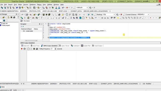Click the Polling Frequency value field
The height and width of the screenshot is (91, 161).
(53, 49)
